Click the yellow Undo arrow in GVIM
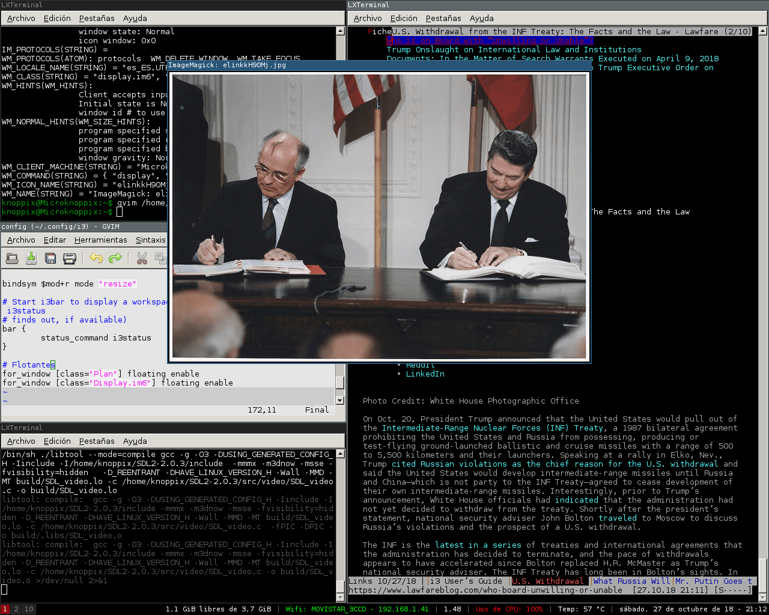Image resolution: width=769 pixels, height=615 pixels. 96,258
